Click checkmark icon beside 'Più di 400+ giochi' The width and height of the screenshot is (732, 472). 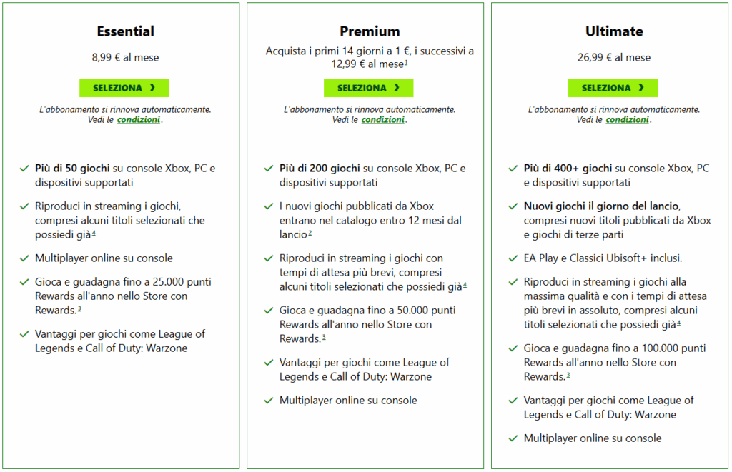tap(513, 169)
